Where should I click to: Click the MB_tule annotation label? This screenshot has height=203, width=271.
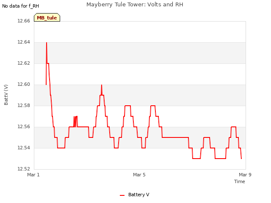(47, 17)
